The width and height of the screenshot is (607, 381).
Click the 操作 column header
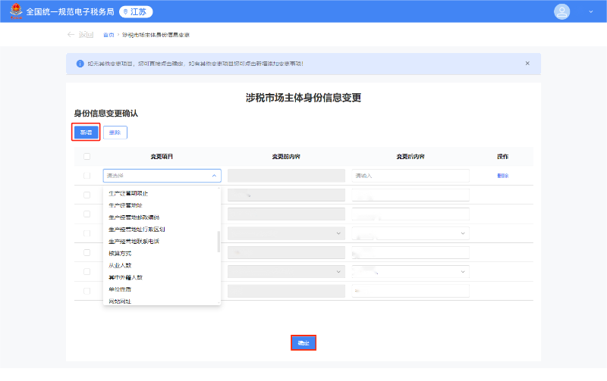[502, 157]
